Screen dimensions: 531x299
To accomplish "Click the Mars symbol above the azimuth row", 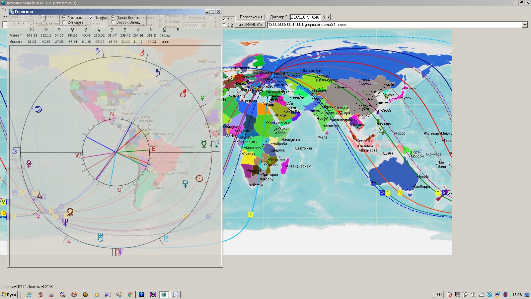I will tap(86, 30).
